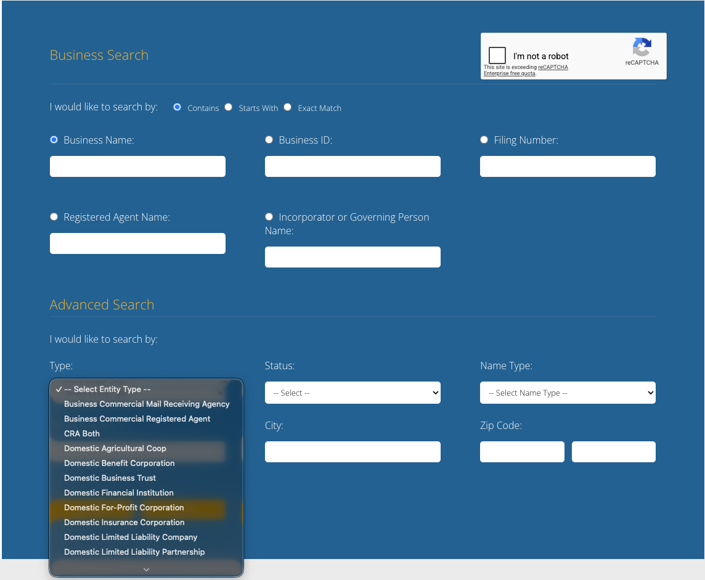Pick Domestic For-Profit Corporation entity type

click(146, 508)
